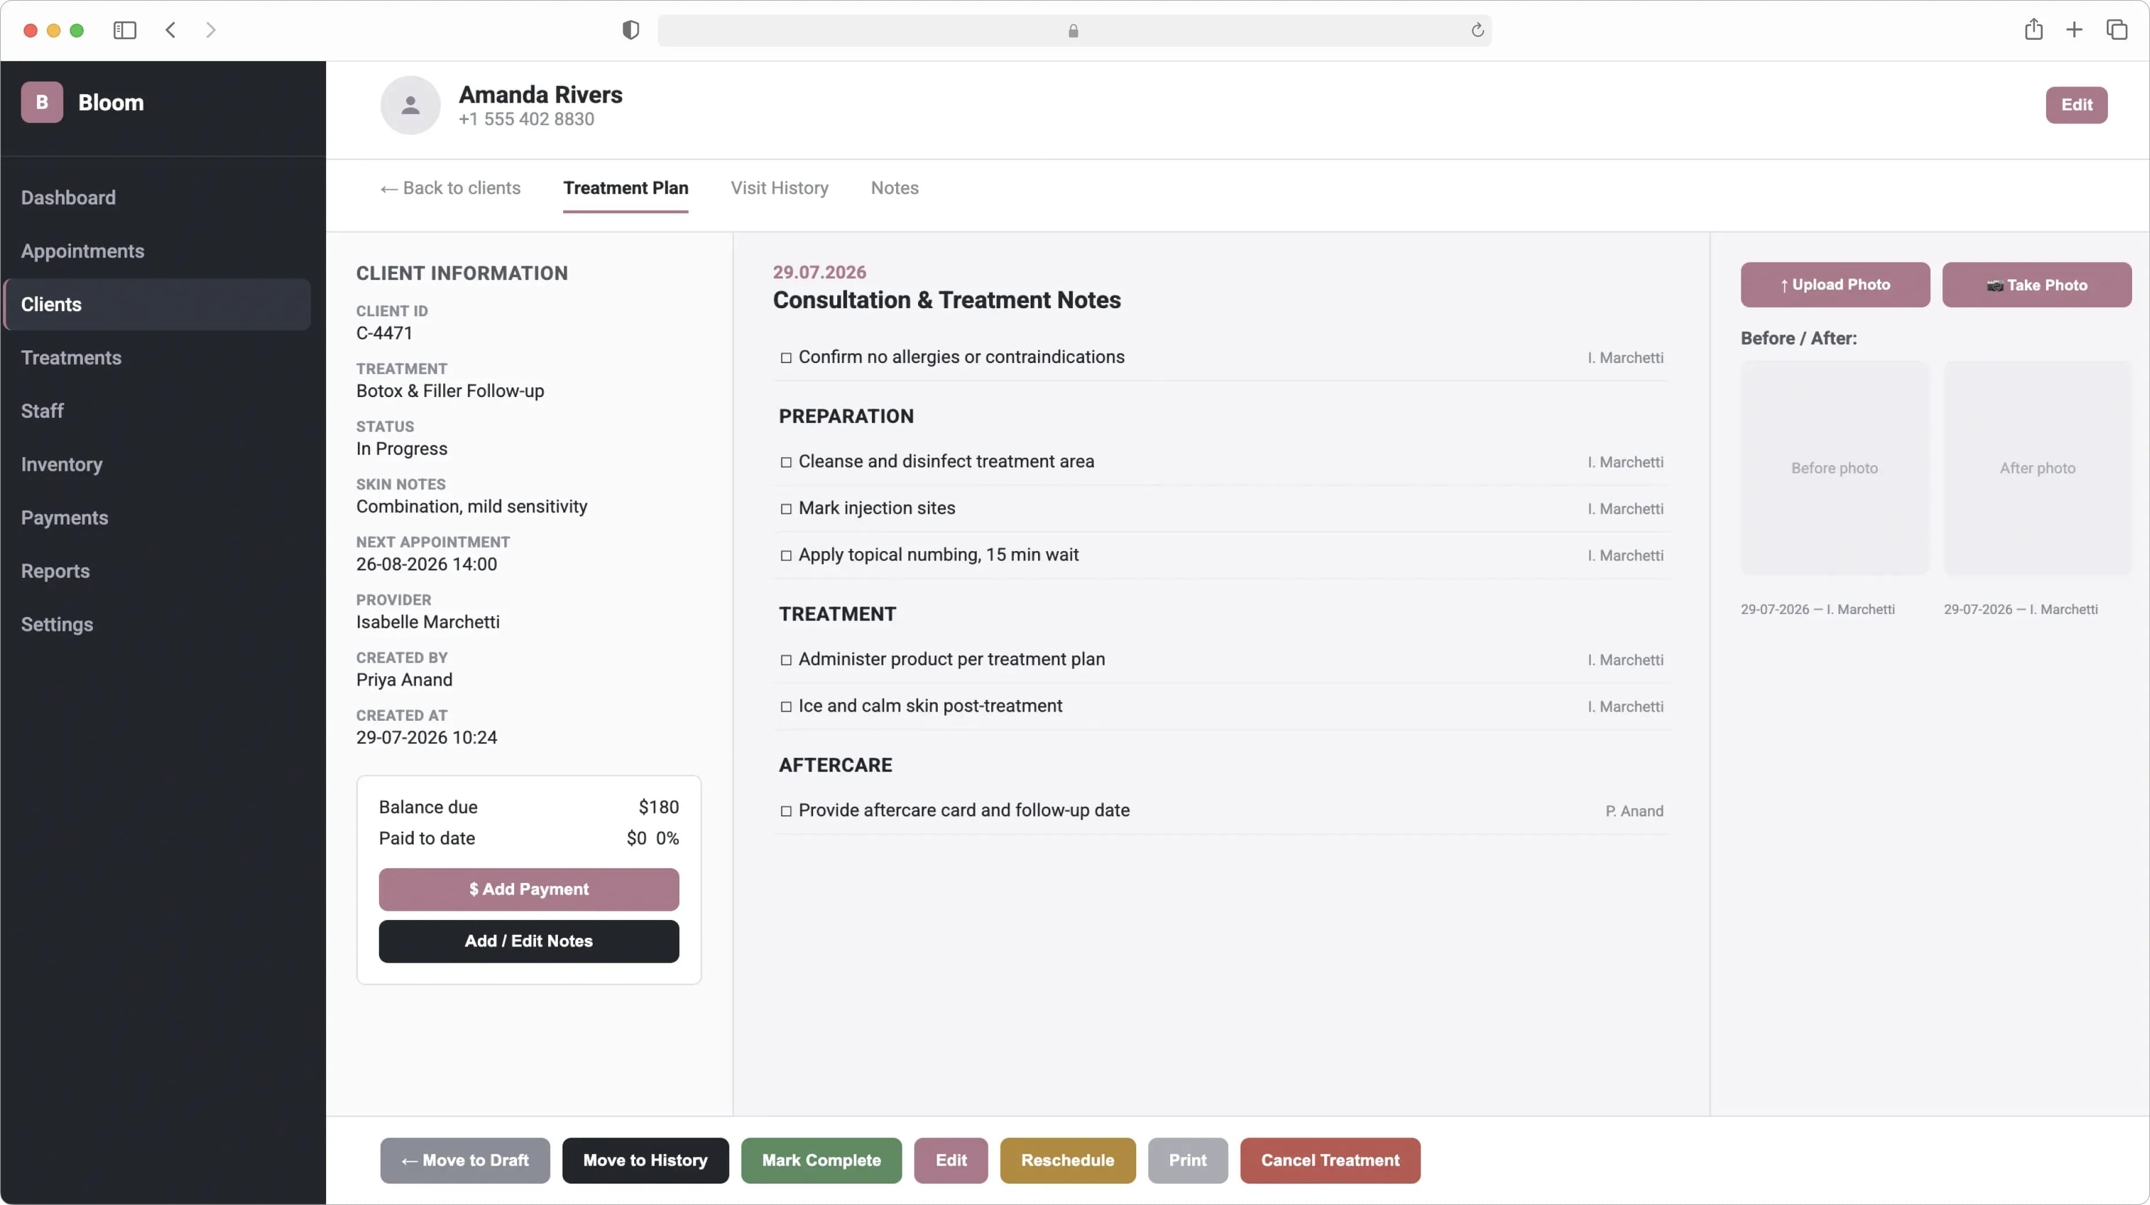Go forward with browser forward arrow
This screenshot has height=1205, width=2150.
pyautogui.click(x=210, y=30)
